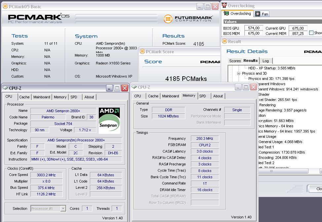Click Core Speed value 3003.2 MHz
Screen dimensions: 322x222
47,175
